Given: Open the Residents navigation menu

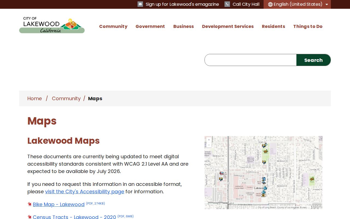Looking at the screenshot, I should (x=273, y=26).
